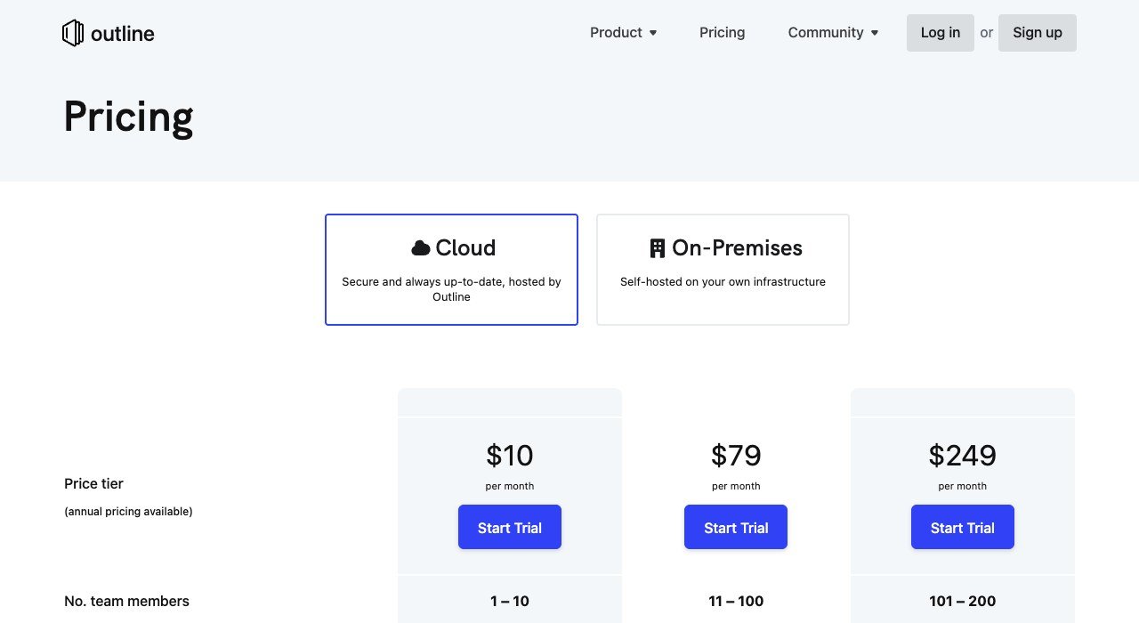Start Trial for the $249 plan

[x=963, y=527]
